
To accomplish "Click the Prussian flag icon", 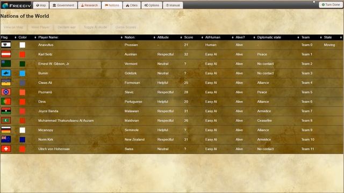I will tap(6, 45).
